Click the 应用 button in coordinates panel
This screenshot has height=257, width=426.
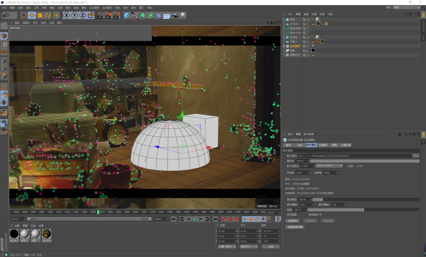coord(271,247)
